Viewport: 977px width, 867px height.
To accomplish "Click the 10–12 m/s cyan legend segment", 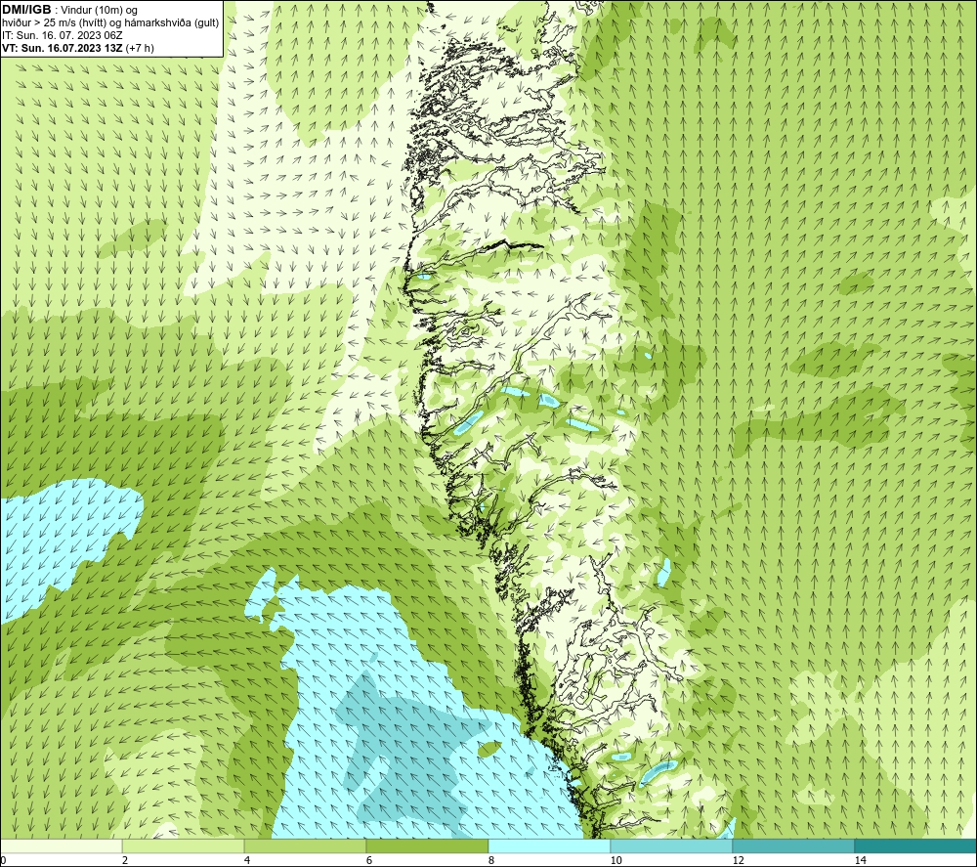I will coord(672,845).
